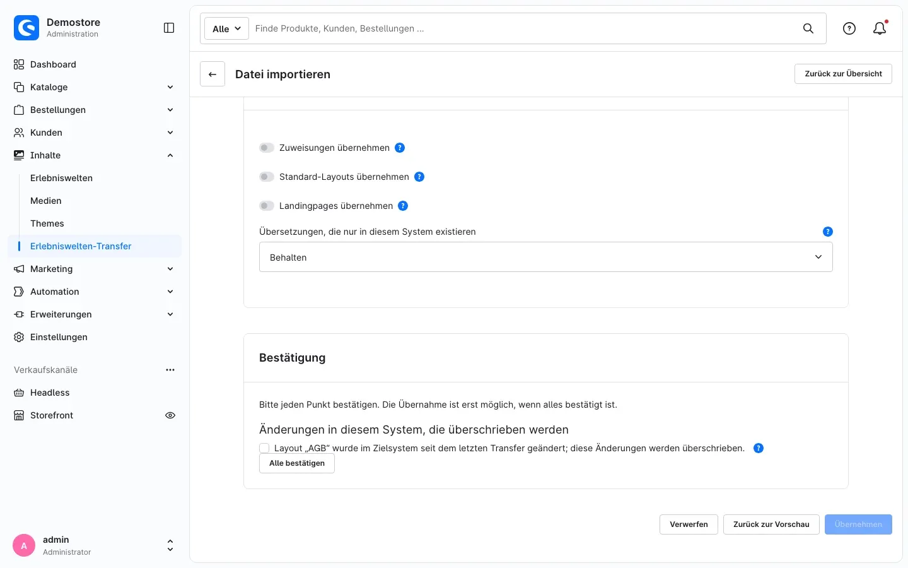908x568 pixels.
Task: Open the Behalten translations dropdown
Action: 546,257
